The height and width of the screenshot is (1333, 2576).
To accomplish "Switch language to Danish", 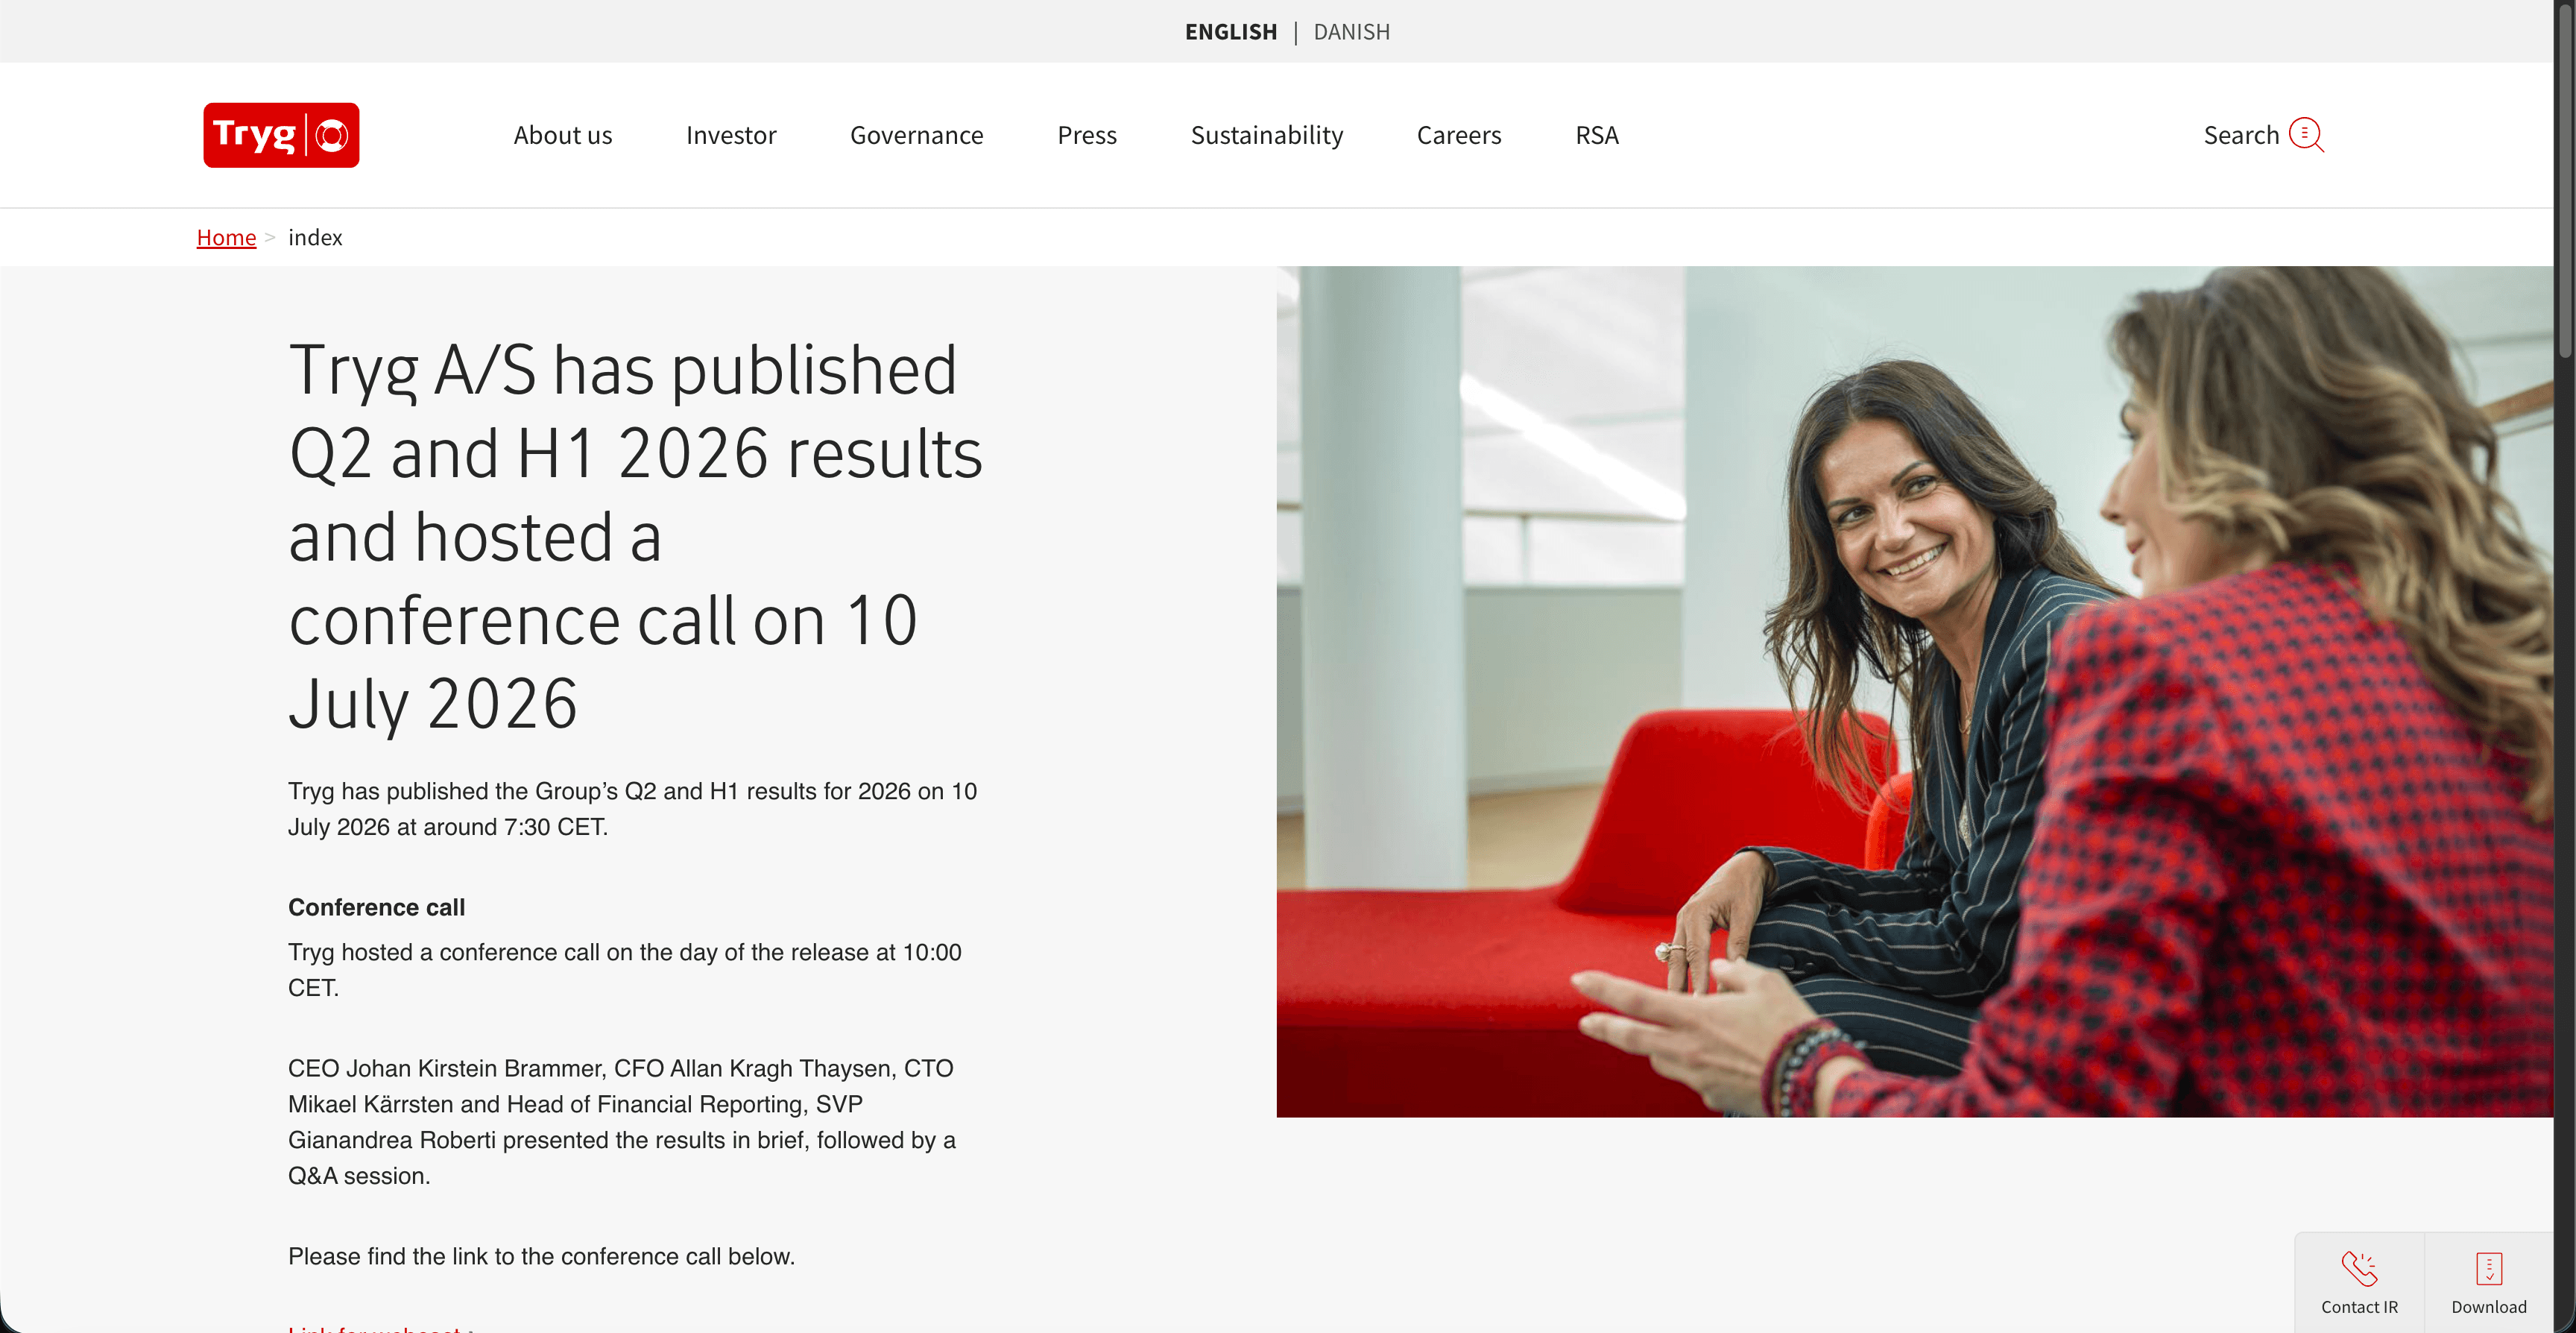I will [x=1351, y=32].
